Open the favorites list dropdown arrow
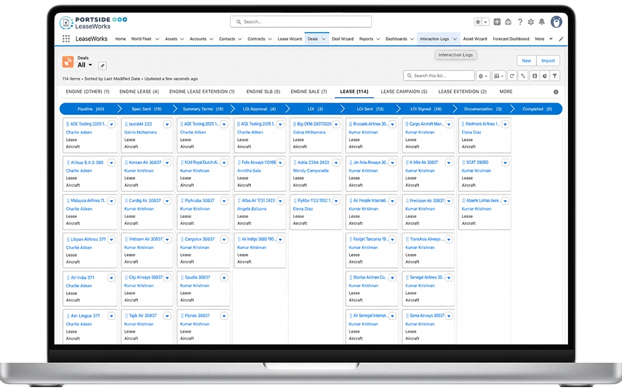This screenshot has width=622, height=391. (485, 22)
